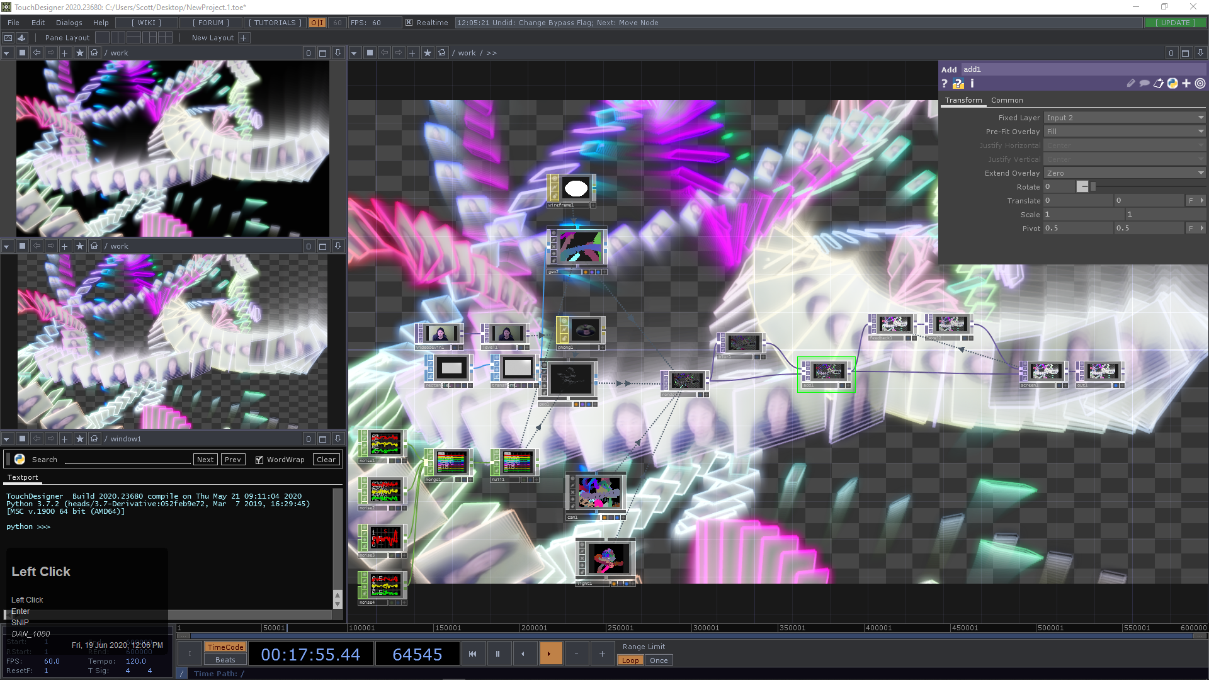
Task: Click the Clear button in Textport
Action: click(x=326, y=460)
